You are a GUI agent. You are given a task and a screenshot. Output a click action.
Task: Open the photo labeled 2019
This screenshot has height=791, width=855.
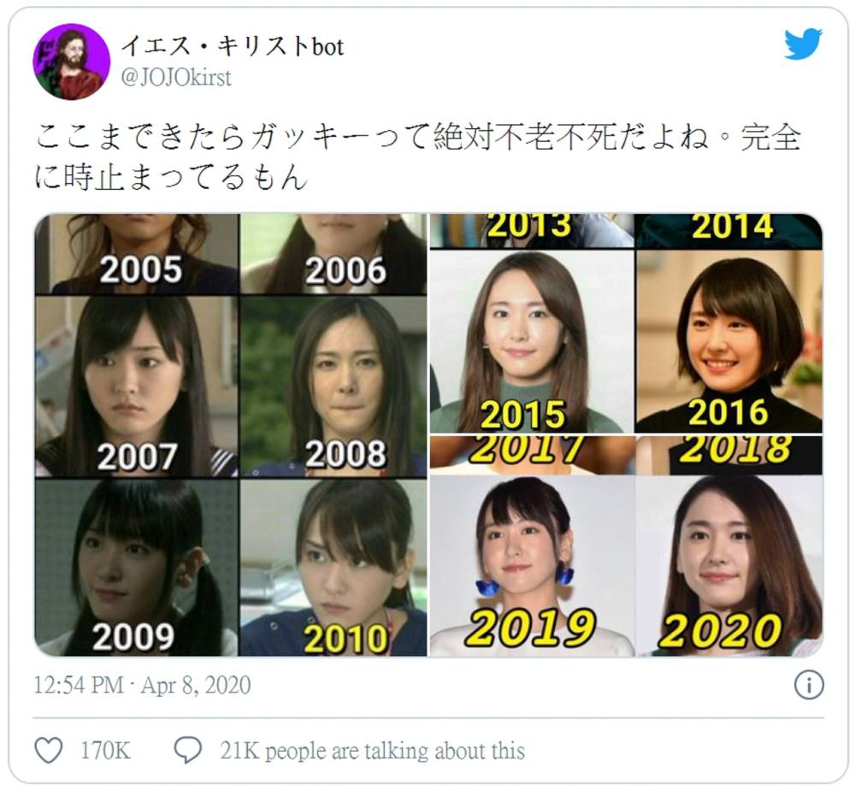click(532, 565)
